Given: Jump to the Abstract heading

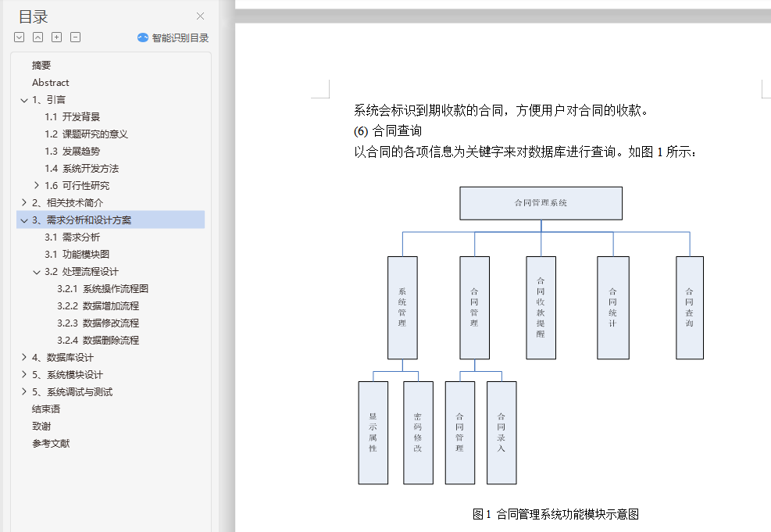Looking at the screenshot, I should tap(51, 83).
